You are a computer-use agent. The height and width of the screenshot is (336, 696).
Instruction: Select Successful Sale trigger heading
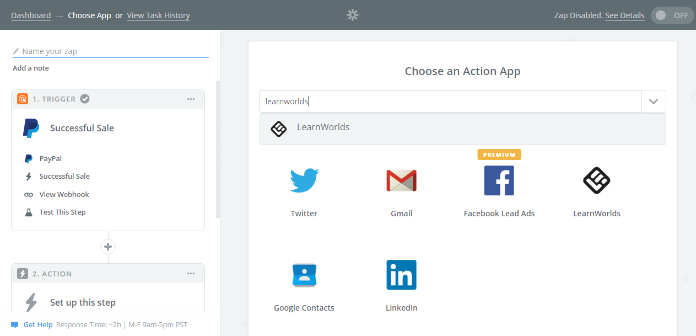tap(82, 128)
